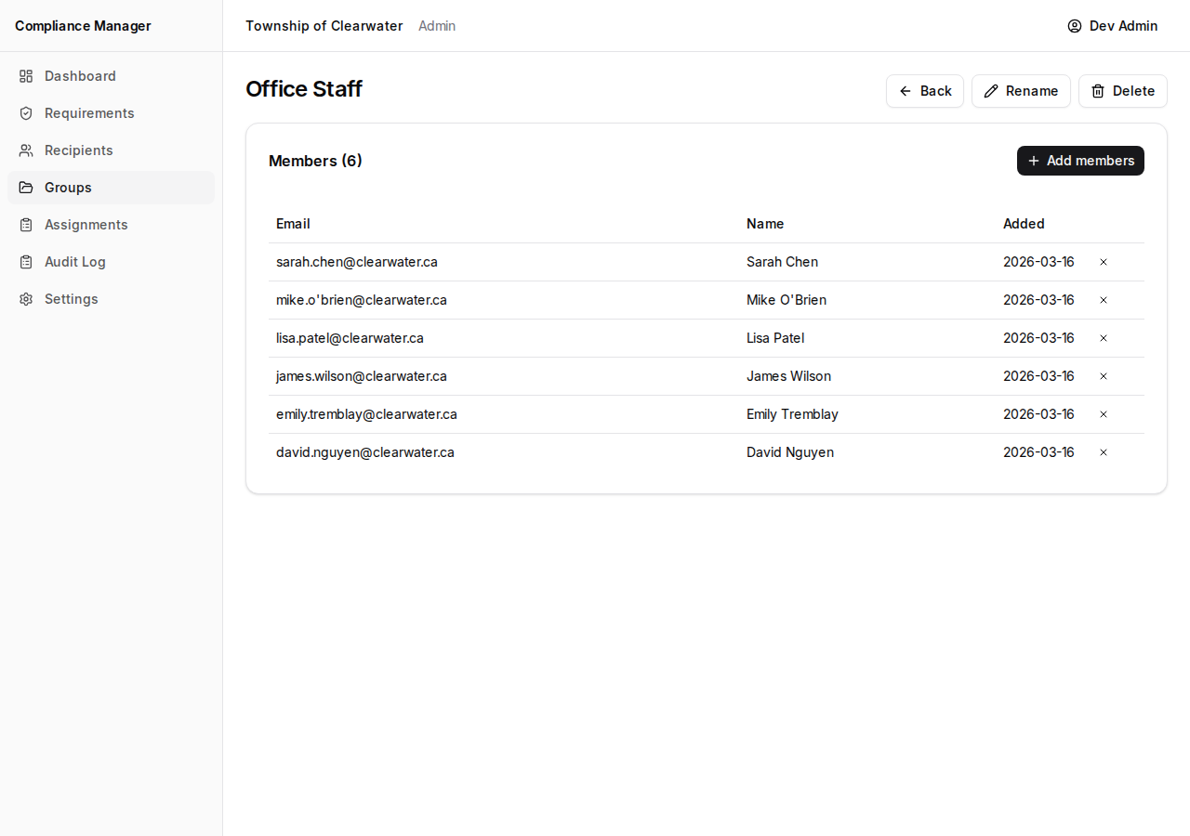The image size is (1190, 836).
Task: Open the Dev Admin user menu
Action: pyautogui.click(x=1113, y=26)
